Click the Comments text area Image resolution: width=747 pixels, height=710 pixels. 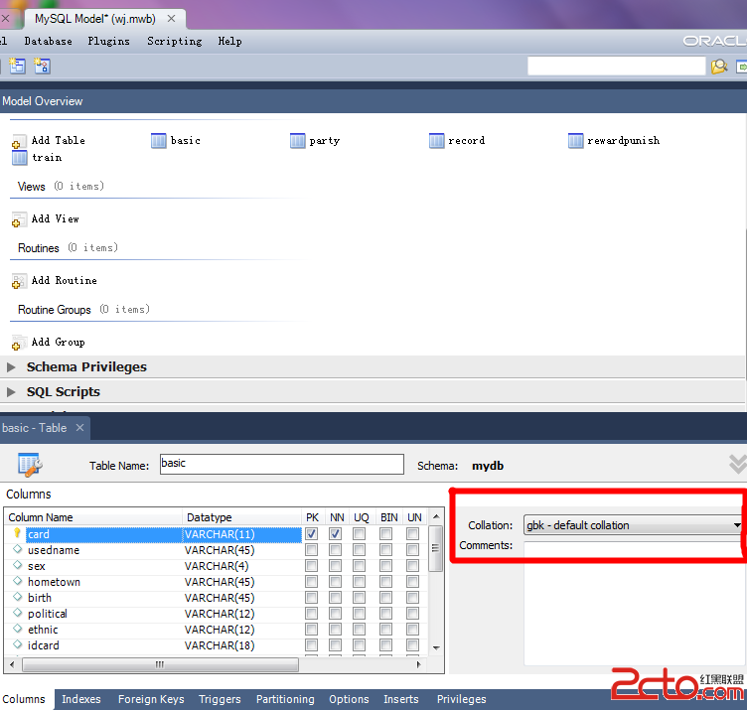tap(634, 604)
